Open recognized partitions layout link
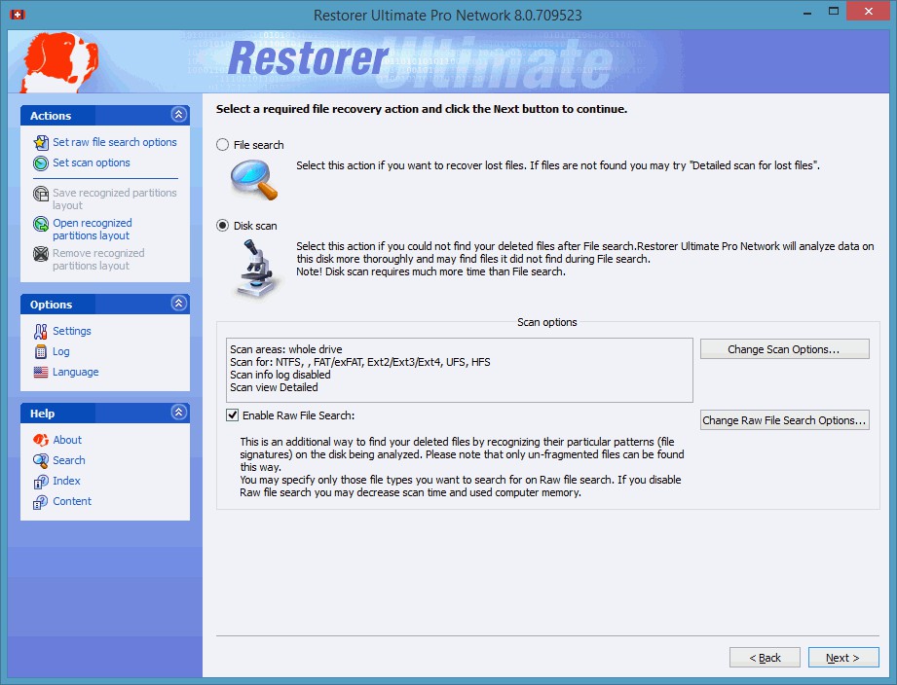Viewport: 897px width, 685px height. point(93,229)
